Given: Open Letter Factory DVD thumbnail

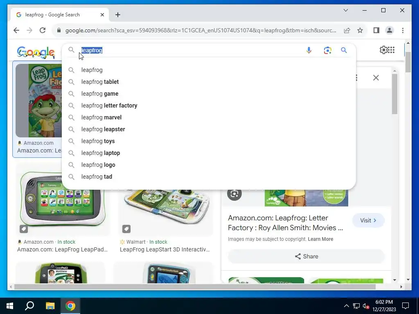Looking at the screenshot, I should click(x=39, y=101).
